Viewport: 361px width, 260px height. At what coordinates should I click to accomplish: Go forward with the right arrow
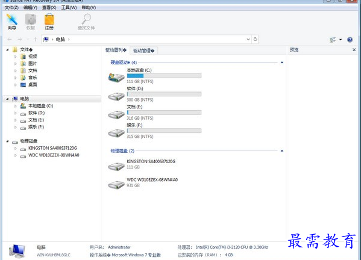click(x=20, y=39)
